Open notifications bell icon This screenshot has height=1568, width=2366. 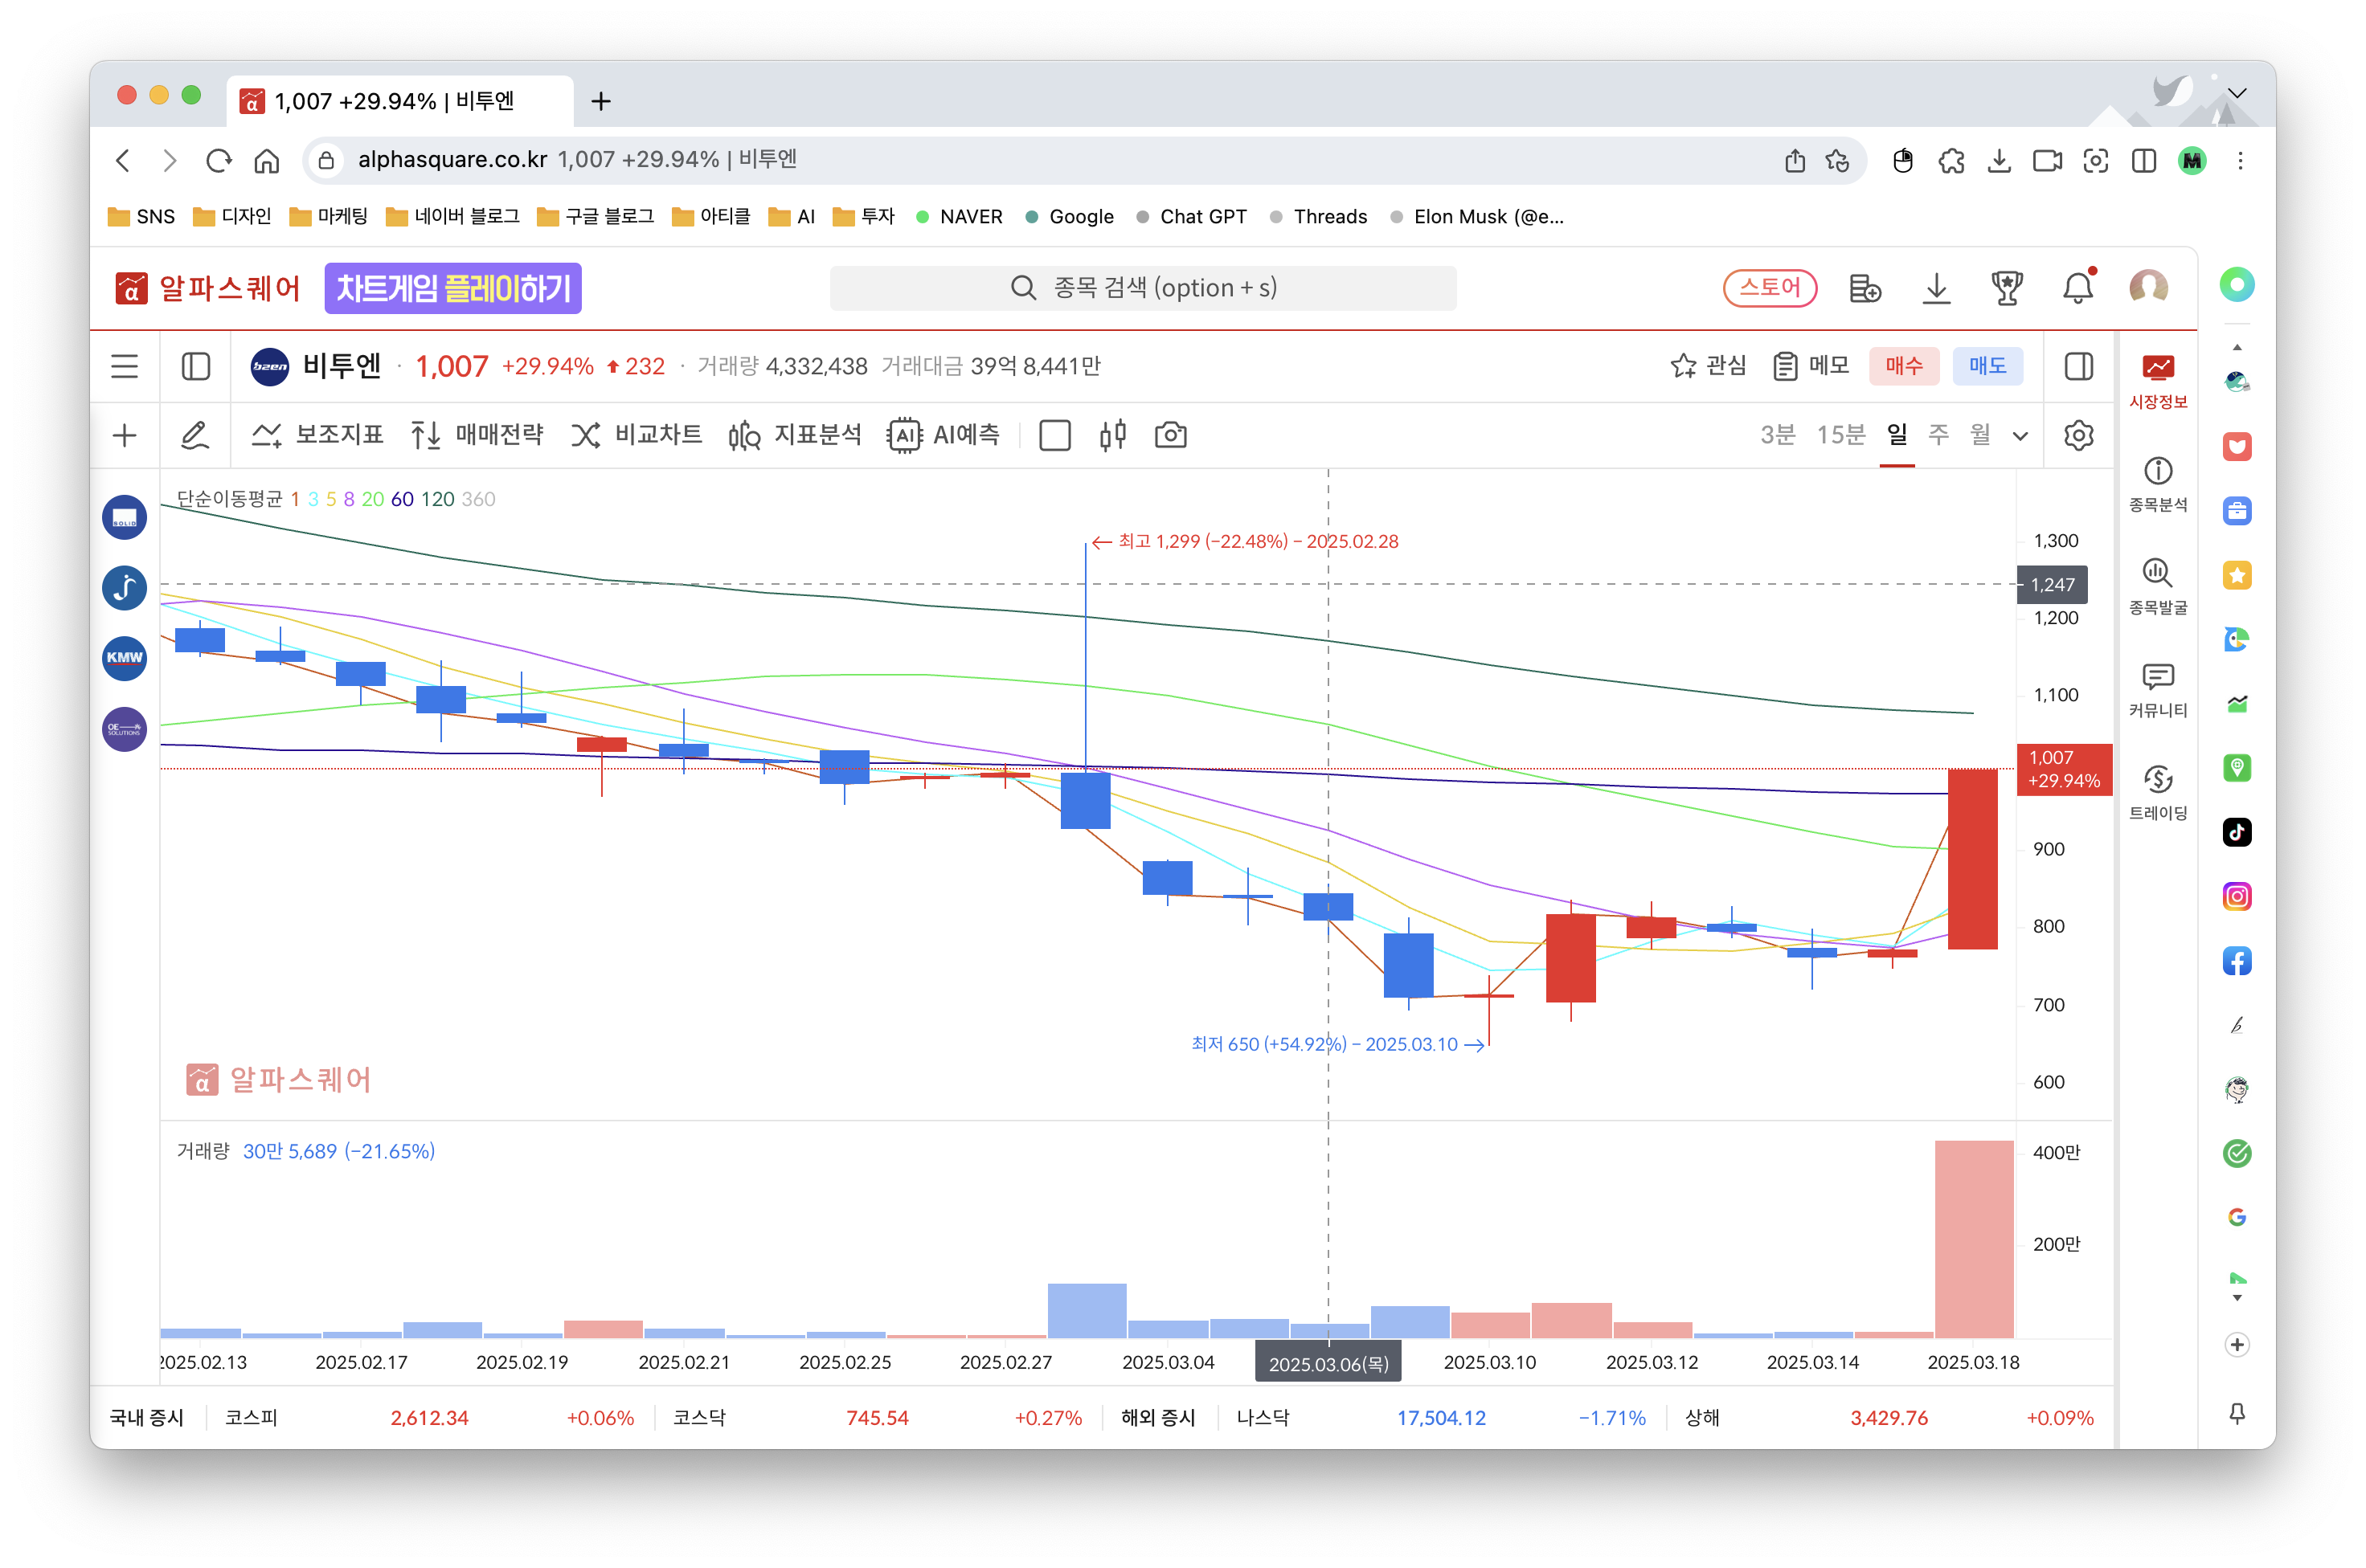[2077, 288]
